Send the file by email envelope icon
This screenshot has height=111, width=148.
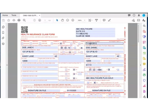[139, 20]
